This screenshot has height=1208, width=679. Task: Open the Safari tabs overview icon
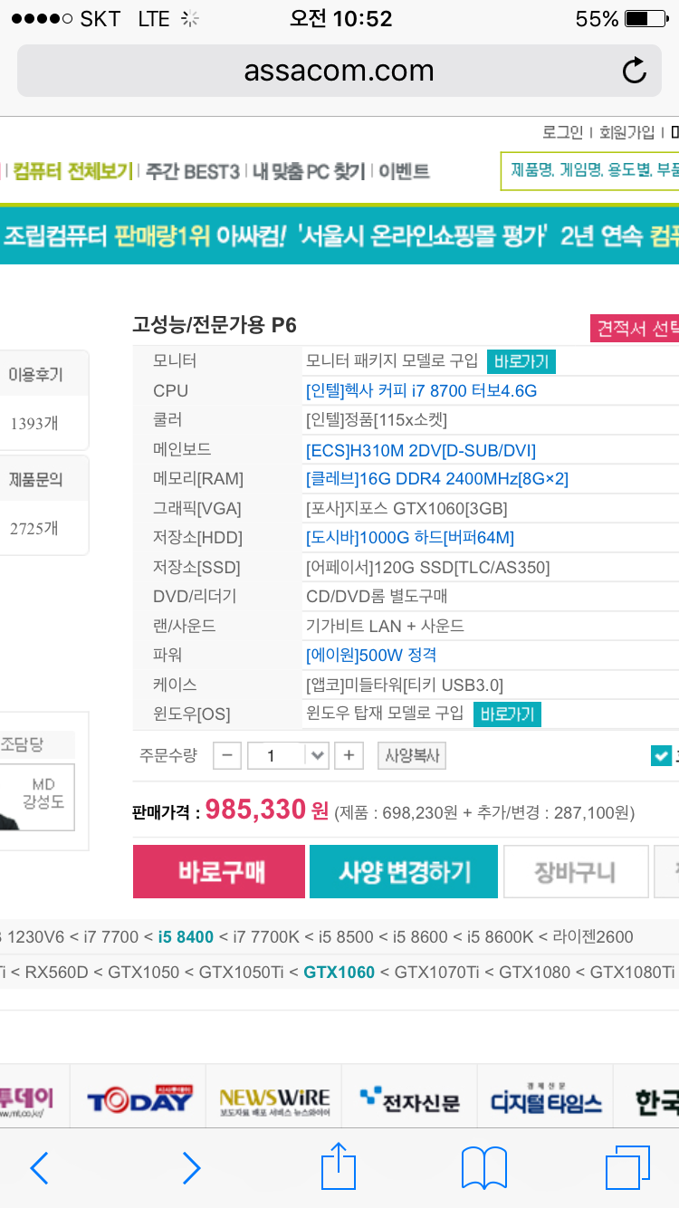(627, 1168)
